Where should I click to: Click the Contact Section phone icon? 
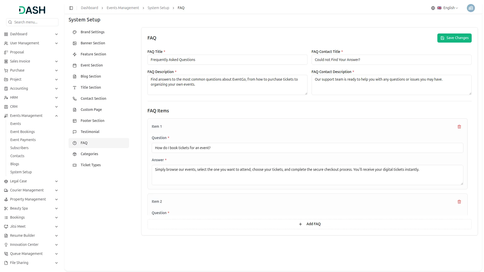coord(75,99)
